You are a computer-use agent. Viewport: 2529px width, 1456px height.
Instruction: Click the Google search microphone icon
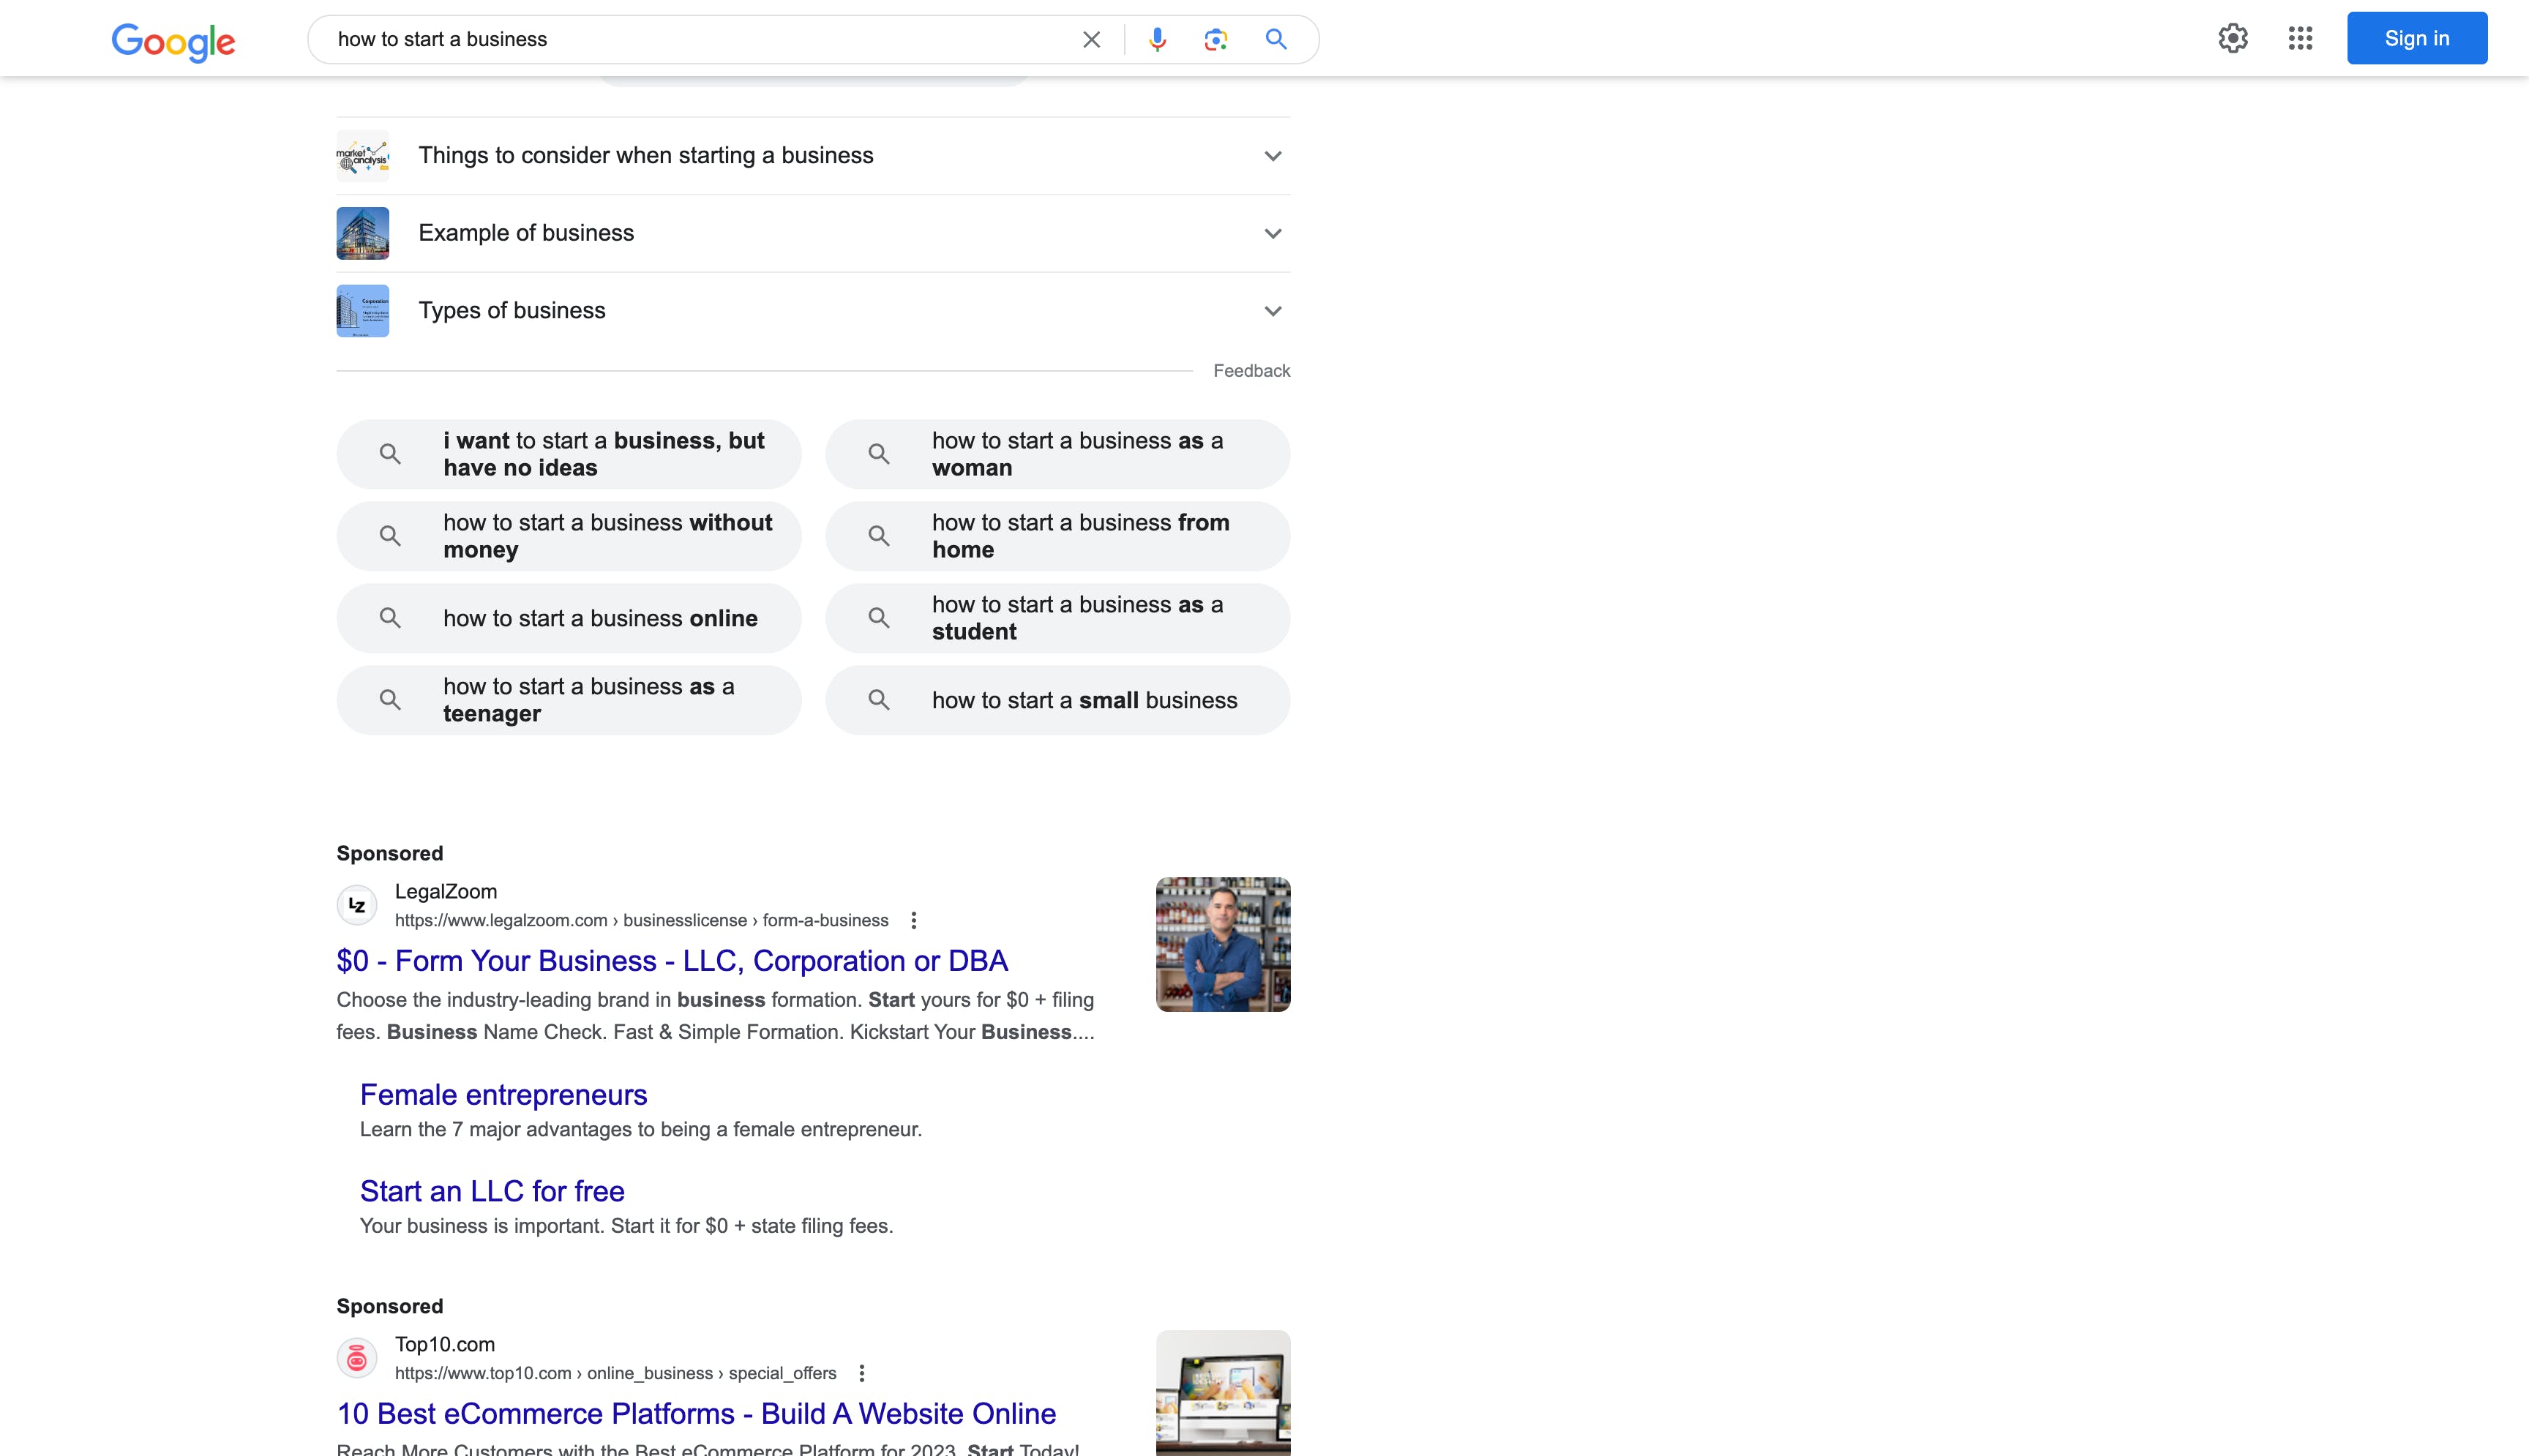1155,38
